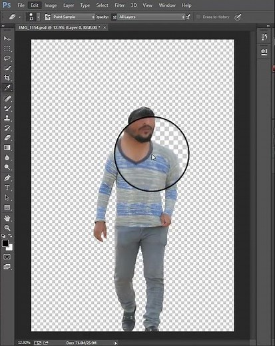Click the 12.92% zoom level field
The width and height of the screenshot is (275, 346).
point(24,343)
